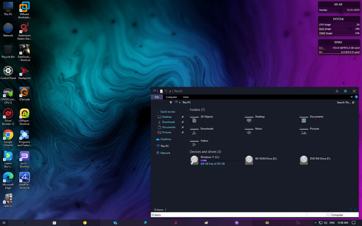Open the Computer ribbon tab
Image resolution: width=362 pixels, height=226 pixels.
tap(171, 97)
